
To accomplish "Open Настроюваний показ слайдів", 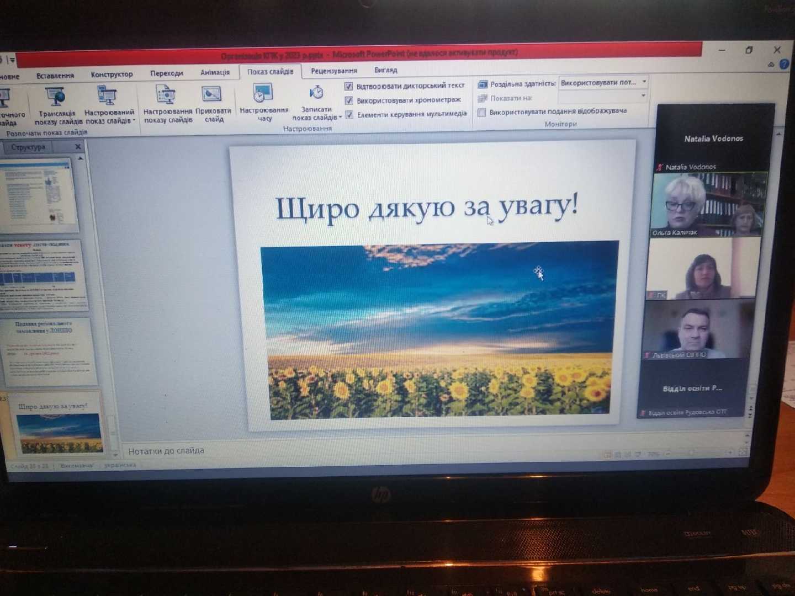I will 108,97.
